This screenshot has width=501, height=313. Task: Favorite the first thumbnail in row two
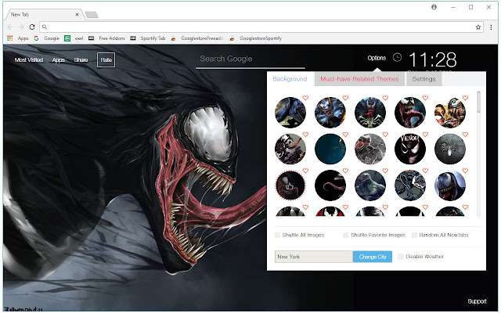[x=305, y=135]
